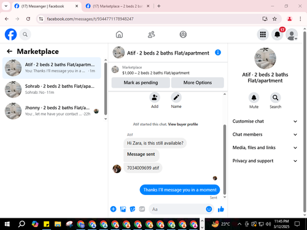Expand the Customise chat section
The image size is (307, 230).
(x=265, y=121)
